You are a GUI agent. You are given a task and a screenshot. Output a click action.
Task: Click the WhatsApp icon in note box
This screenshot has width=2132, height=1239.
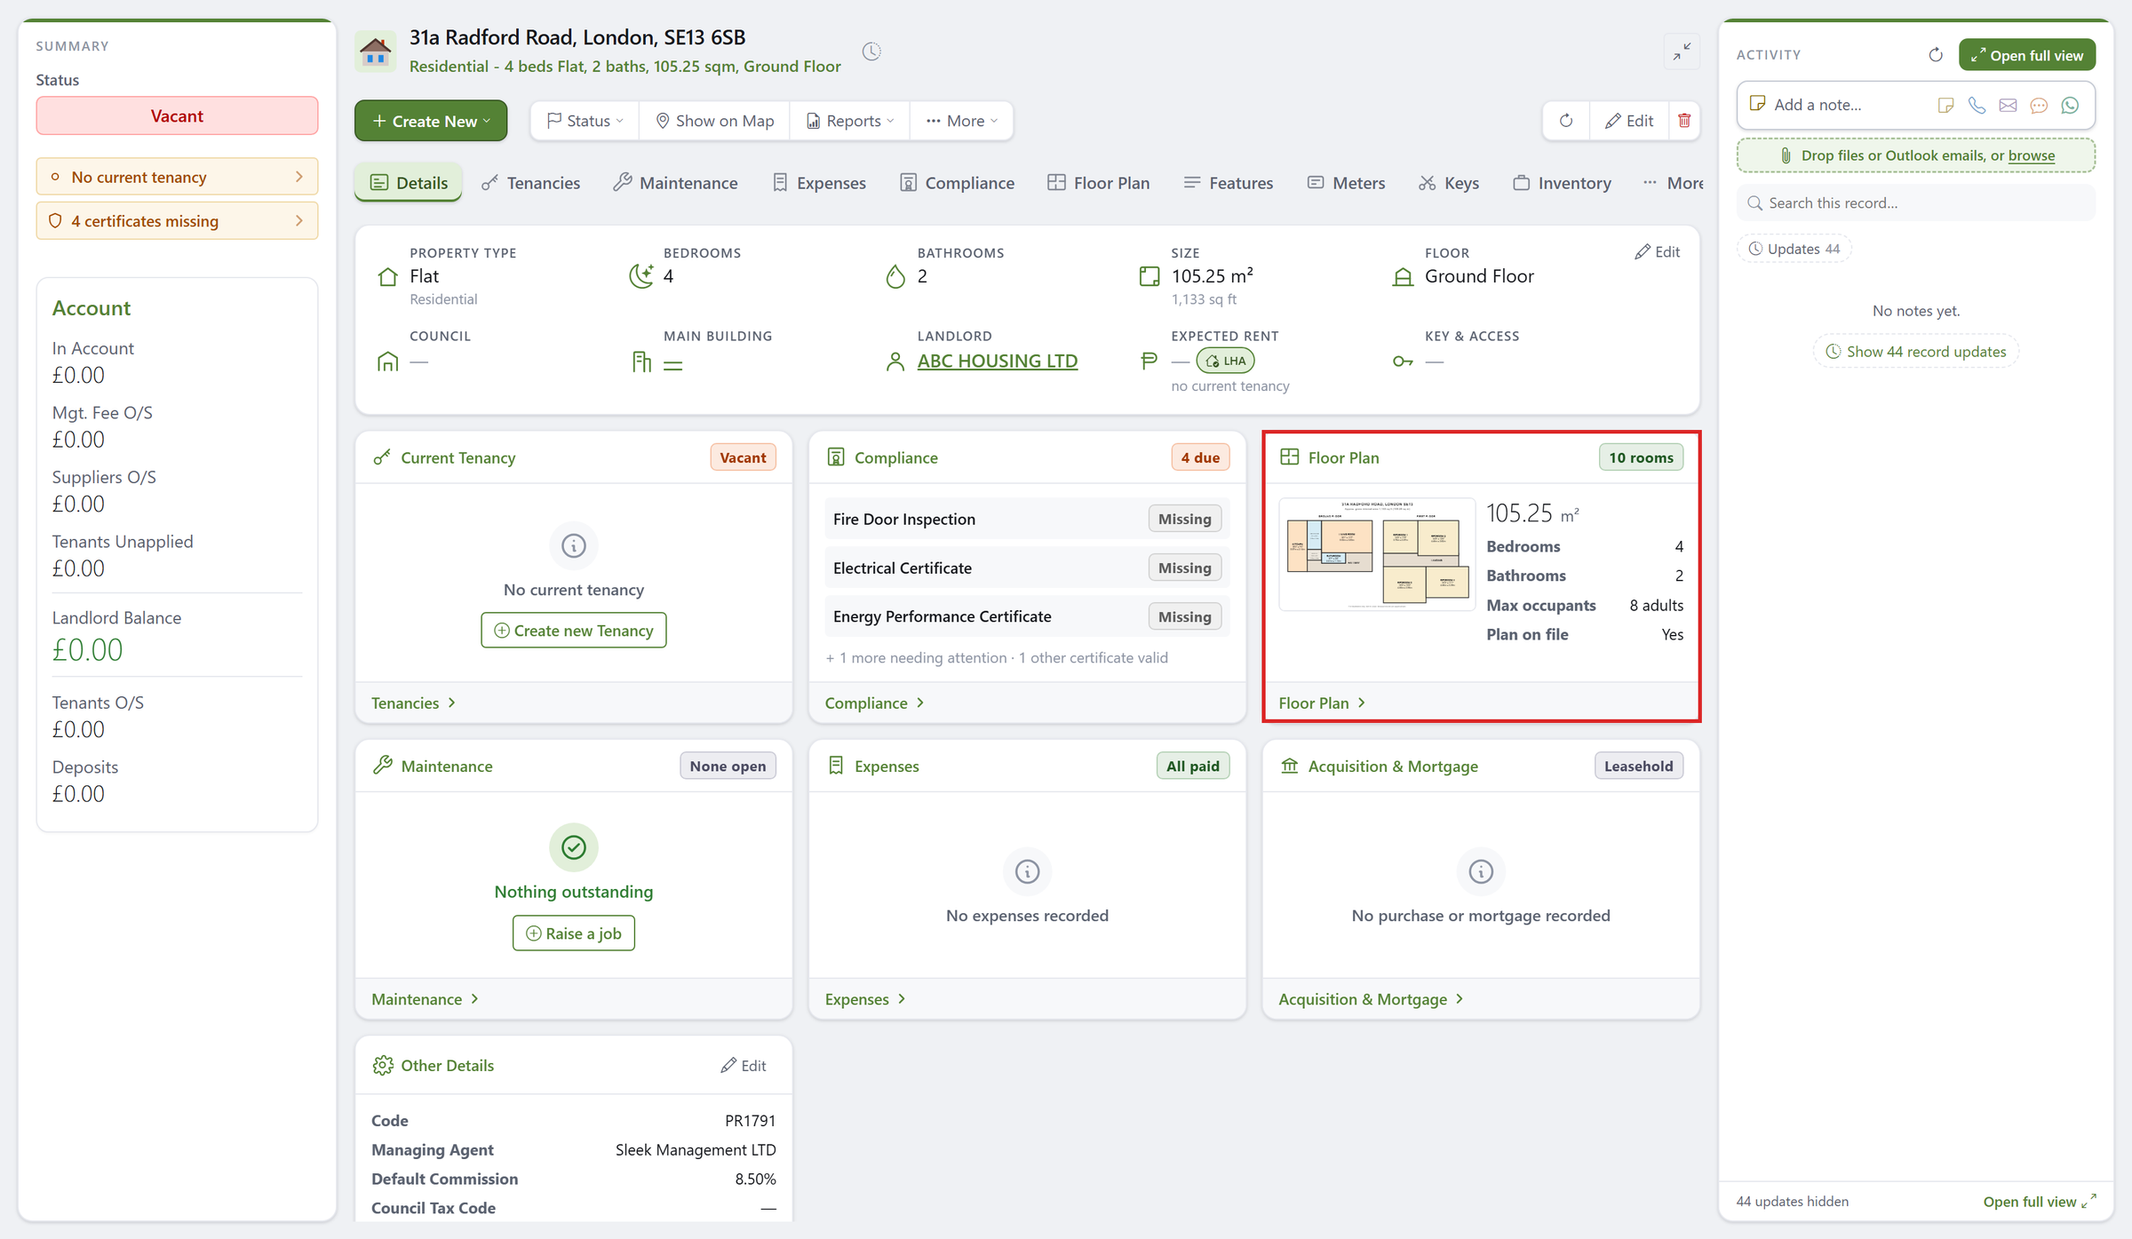(x=2070, y=105)
